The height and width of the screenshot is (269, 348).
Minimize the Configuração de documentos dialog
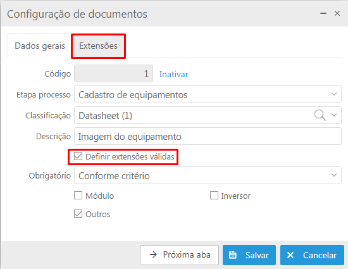(x=323, y=13)
